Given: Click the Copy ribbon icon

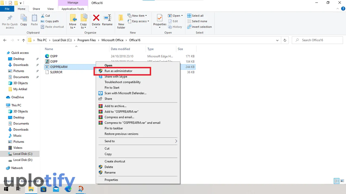Looking at the screenshot, I should (x=24, y=18).
